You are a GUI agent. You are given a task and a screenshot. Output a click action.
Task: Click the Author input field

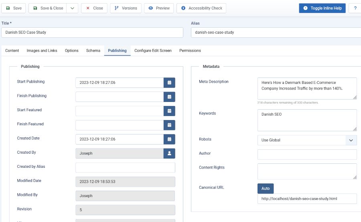tap(307, 155)
